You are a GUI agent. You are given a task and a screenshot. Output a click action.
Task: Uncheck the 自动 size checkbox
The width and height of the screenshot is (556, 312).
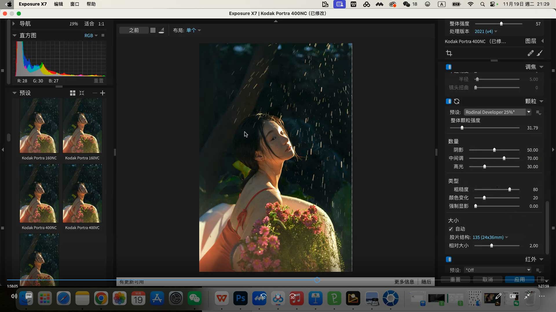coord(451,229)
